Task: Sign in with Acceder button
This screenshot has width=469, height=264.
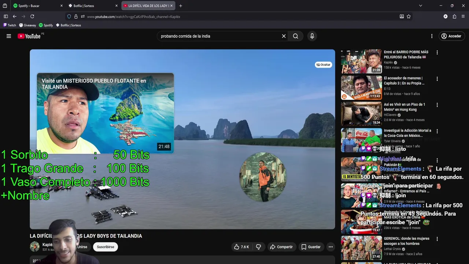Action: coord(451,36)
